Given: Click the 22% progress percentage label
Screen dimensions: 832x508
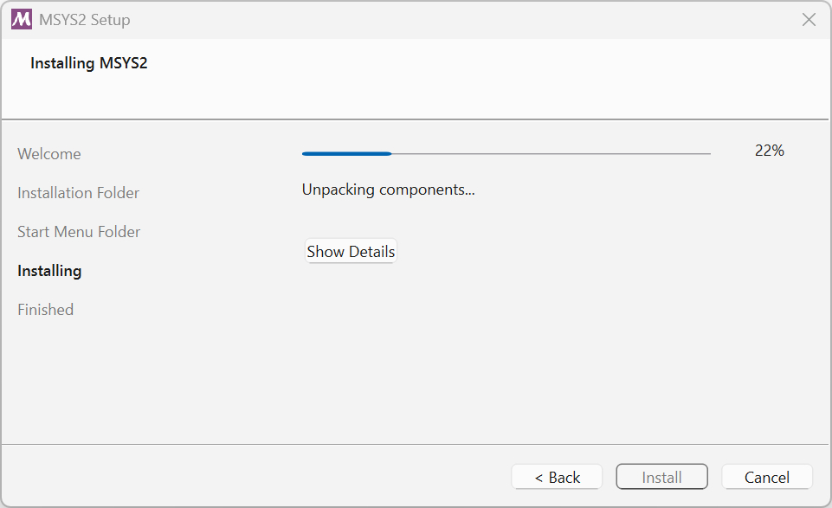Looking at the screenshot, I should (770, 151).
